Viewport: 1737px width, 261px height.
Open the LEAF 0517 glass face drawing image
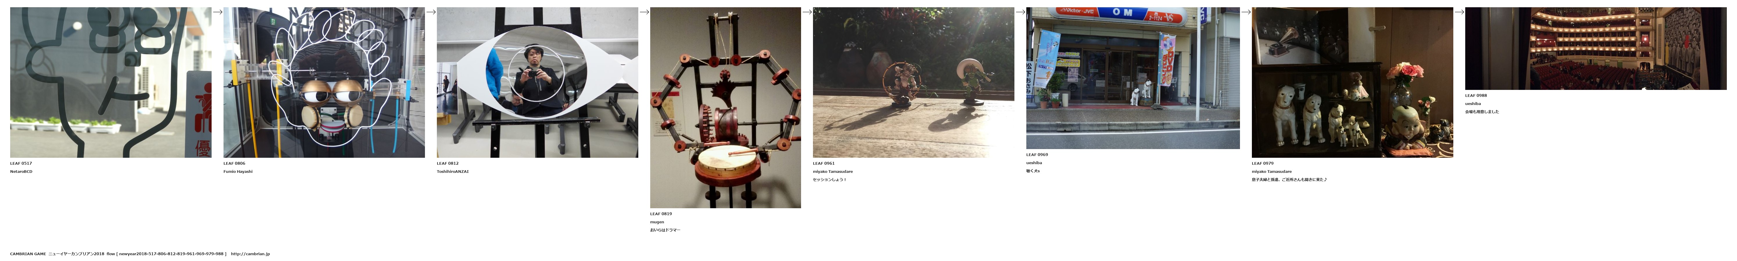110,82
